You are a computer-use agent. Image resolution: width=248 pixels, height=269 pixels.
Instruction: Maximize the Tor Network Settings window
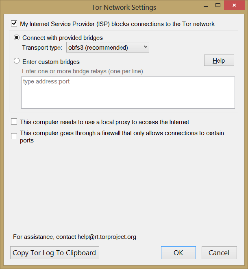tap(218, 5)
